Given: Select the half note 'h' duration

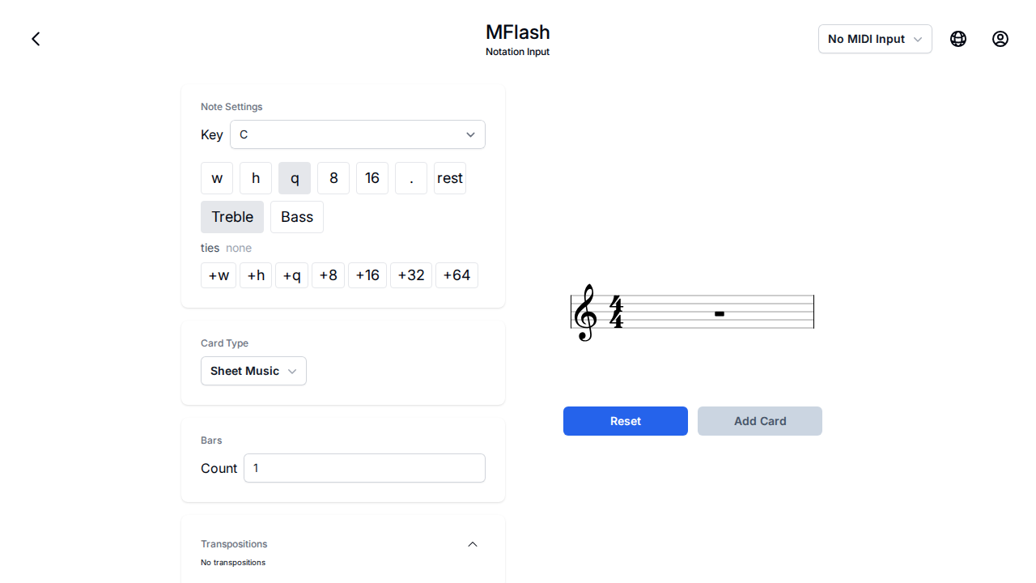Looking at the screenshot, I should point(256,178).
